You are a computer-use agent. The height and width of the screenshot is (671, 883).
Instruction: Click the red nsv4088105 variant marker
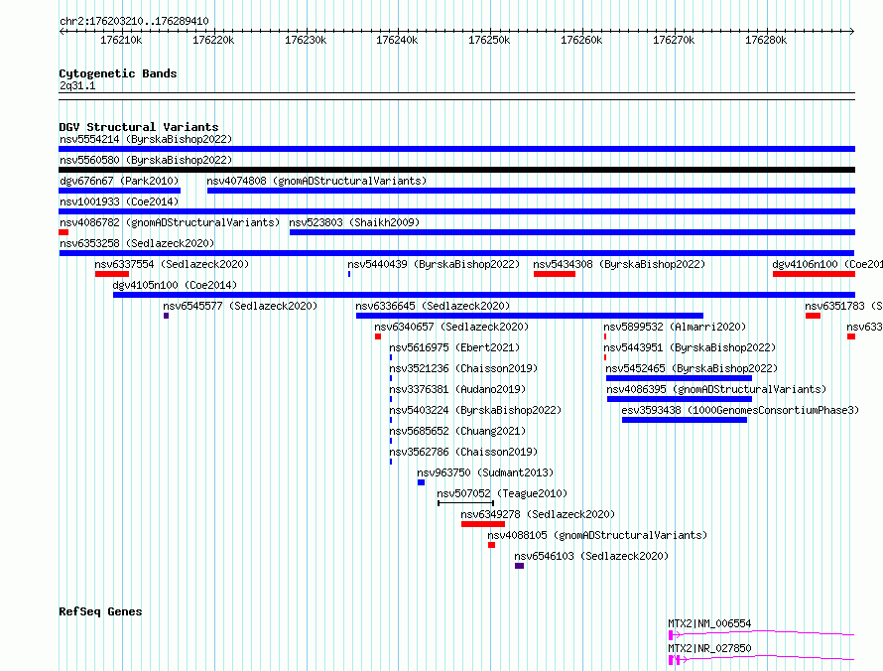[x=492, y=545]
